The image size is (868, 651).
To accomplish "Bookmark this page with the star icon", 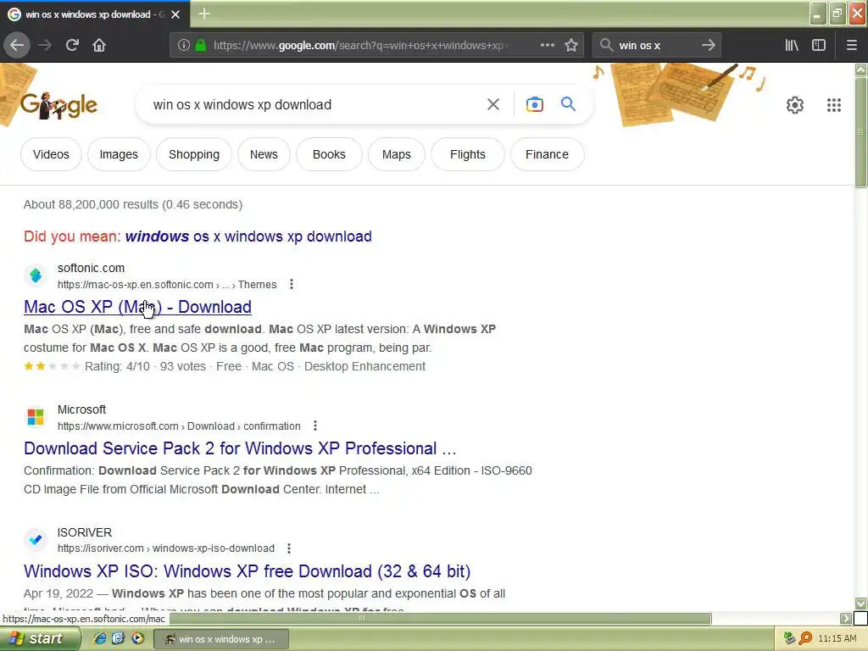I will (x=571, y=46).
